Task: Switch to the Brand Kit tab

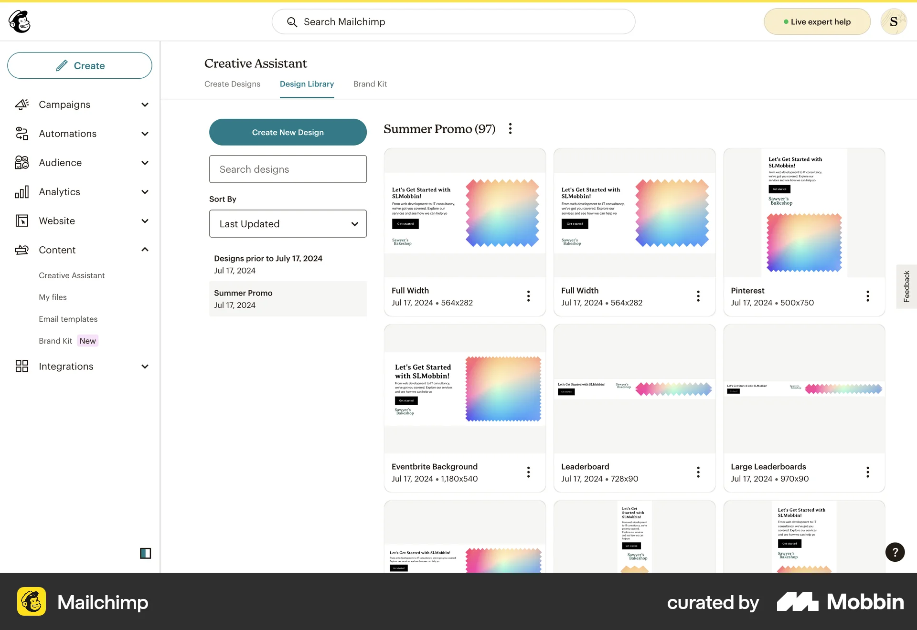Action: [x=370, y=84]
